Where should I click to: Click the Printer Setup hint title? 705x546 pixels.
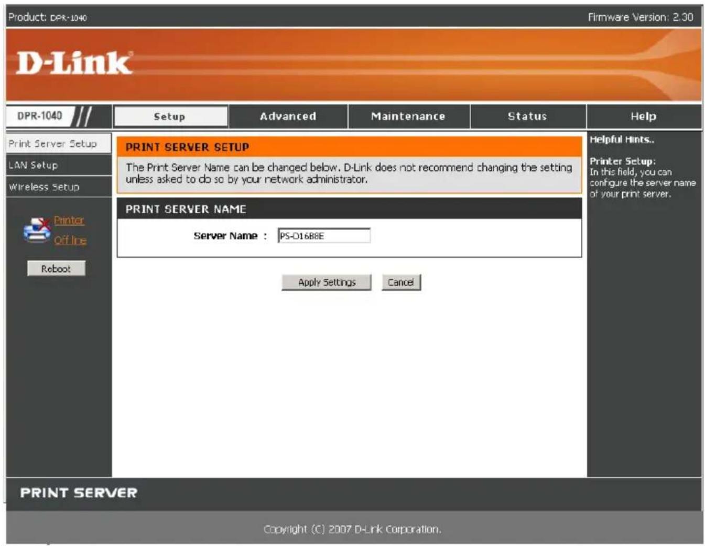(622, 161)
